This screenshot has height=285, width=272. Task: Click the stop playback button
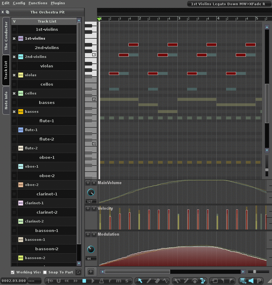(x=84, y=281)
